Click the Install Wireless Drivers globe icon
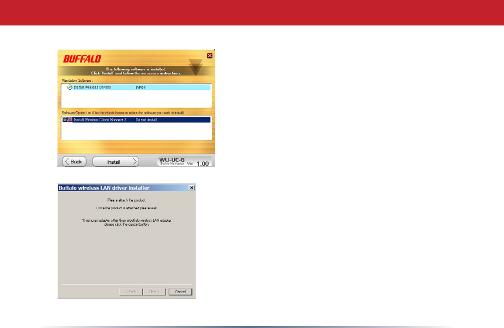Viewport: 504px width, 328px height. [69, 87]
